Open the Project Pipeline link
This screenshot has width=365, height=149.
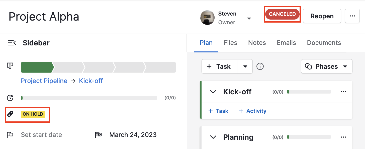coord(44,81)
